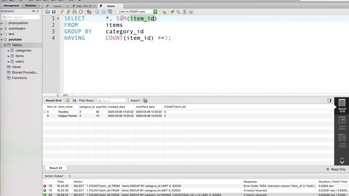The image size is (349, 196).
Task: Switch to the SQL File 4* tab
Action: pyautogui.click(x=84, y=6)
